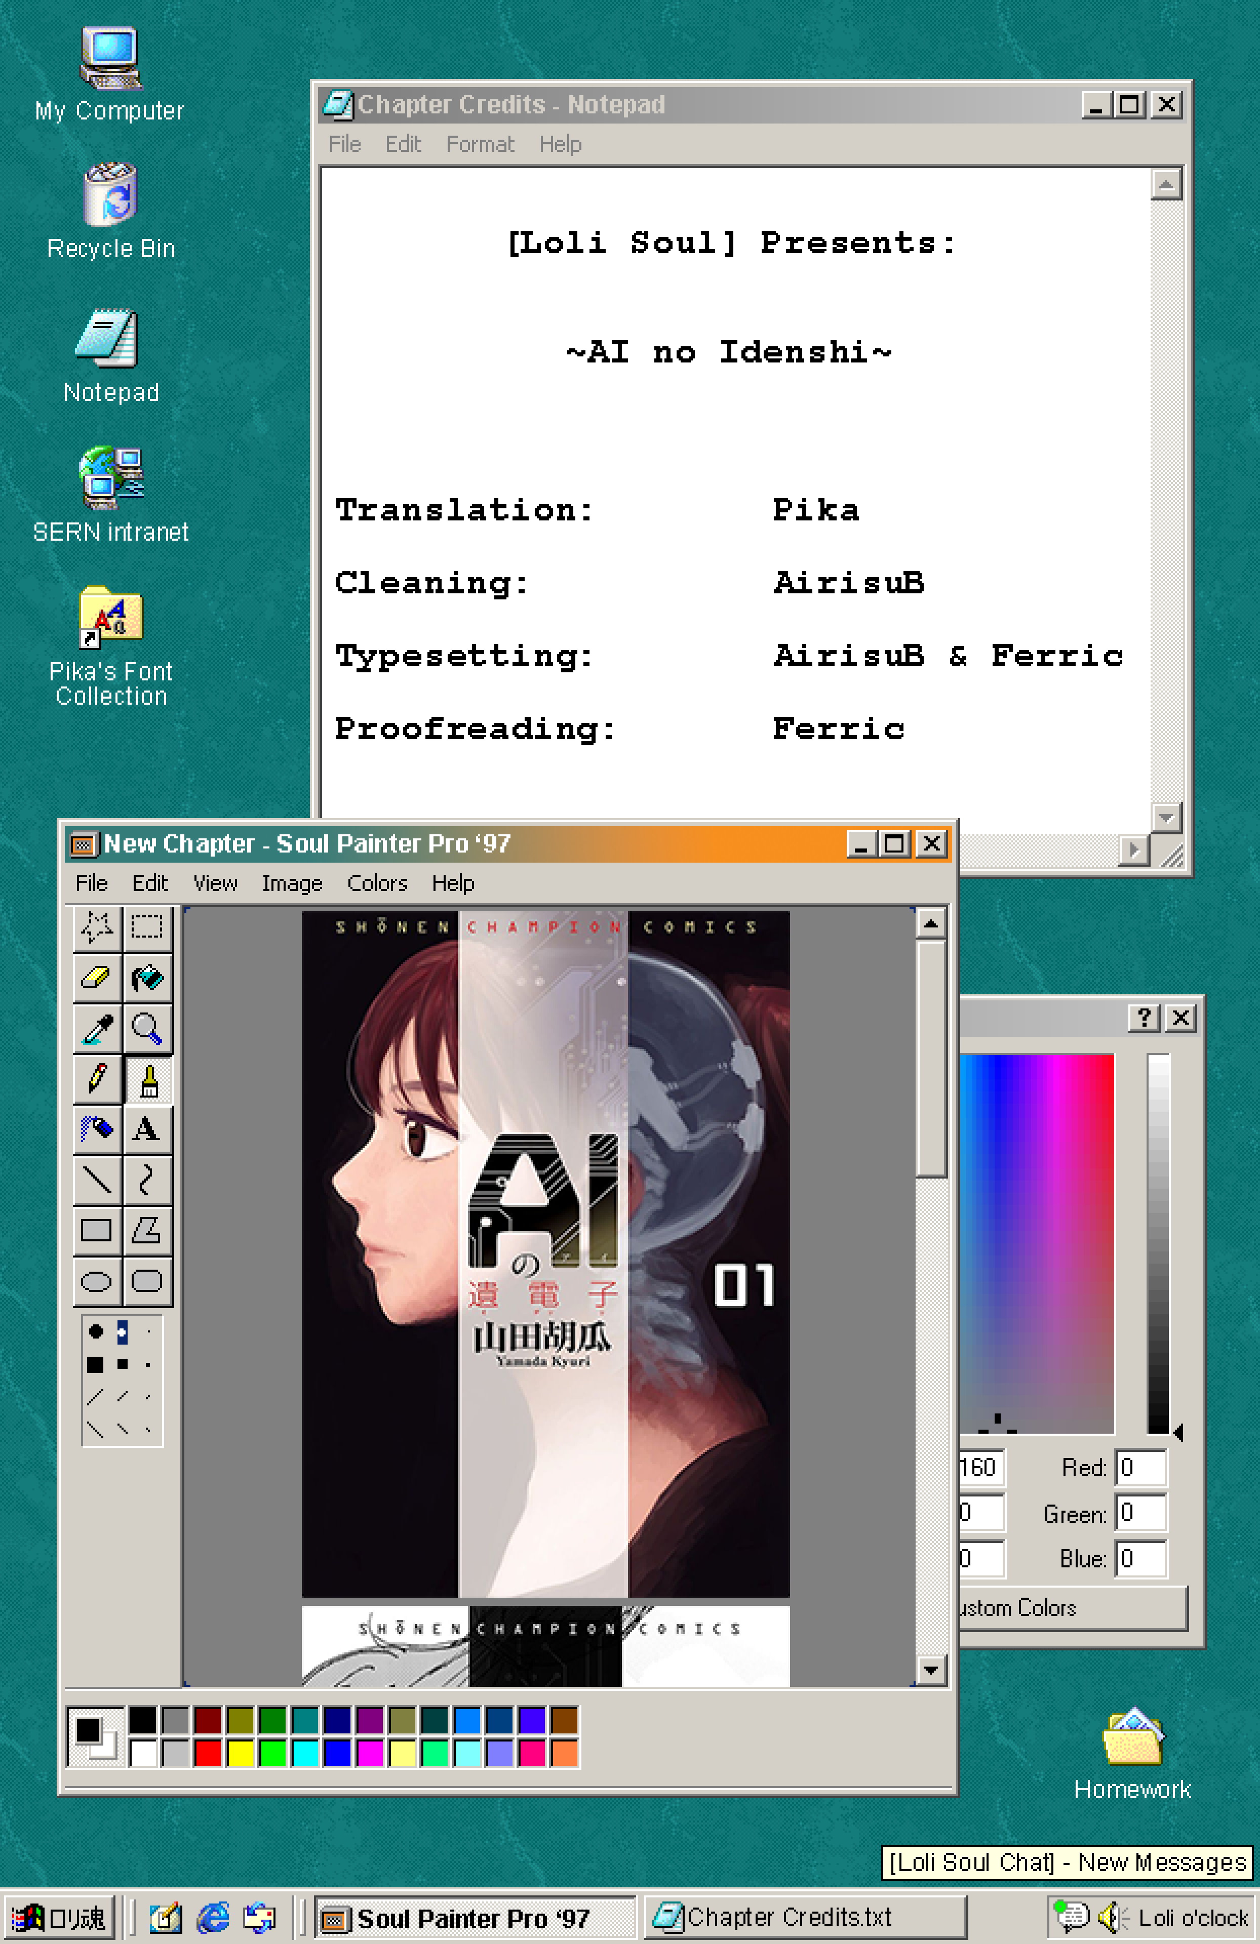
Task: Switch to Chapter Credits.txt taskbar button
Action: pos(805,1916)
